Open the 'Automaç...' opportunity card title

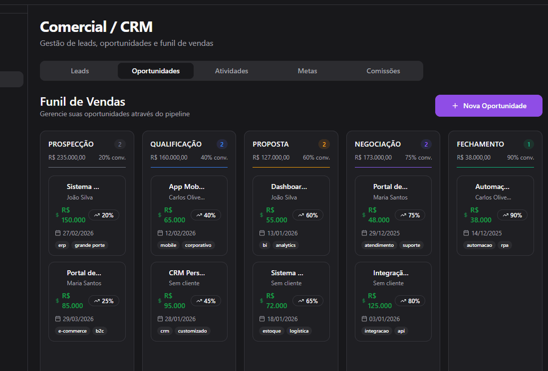click(x=492, y=186)
